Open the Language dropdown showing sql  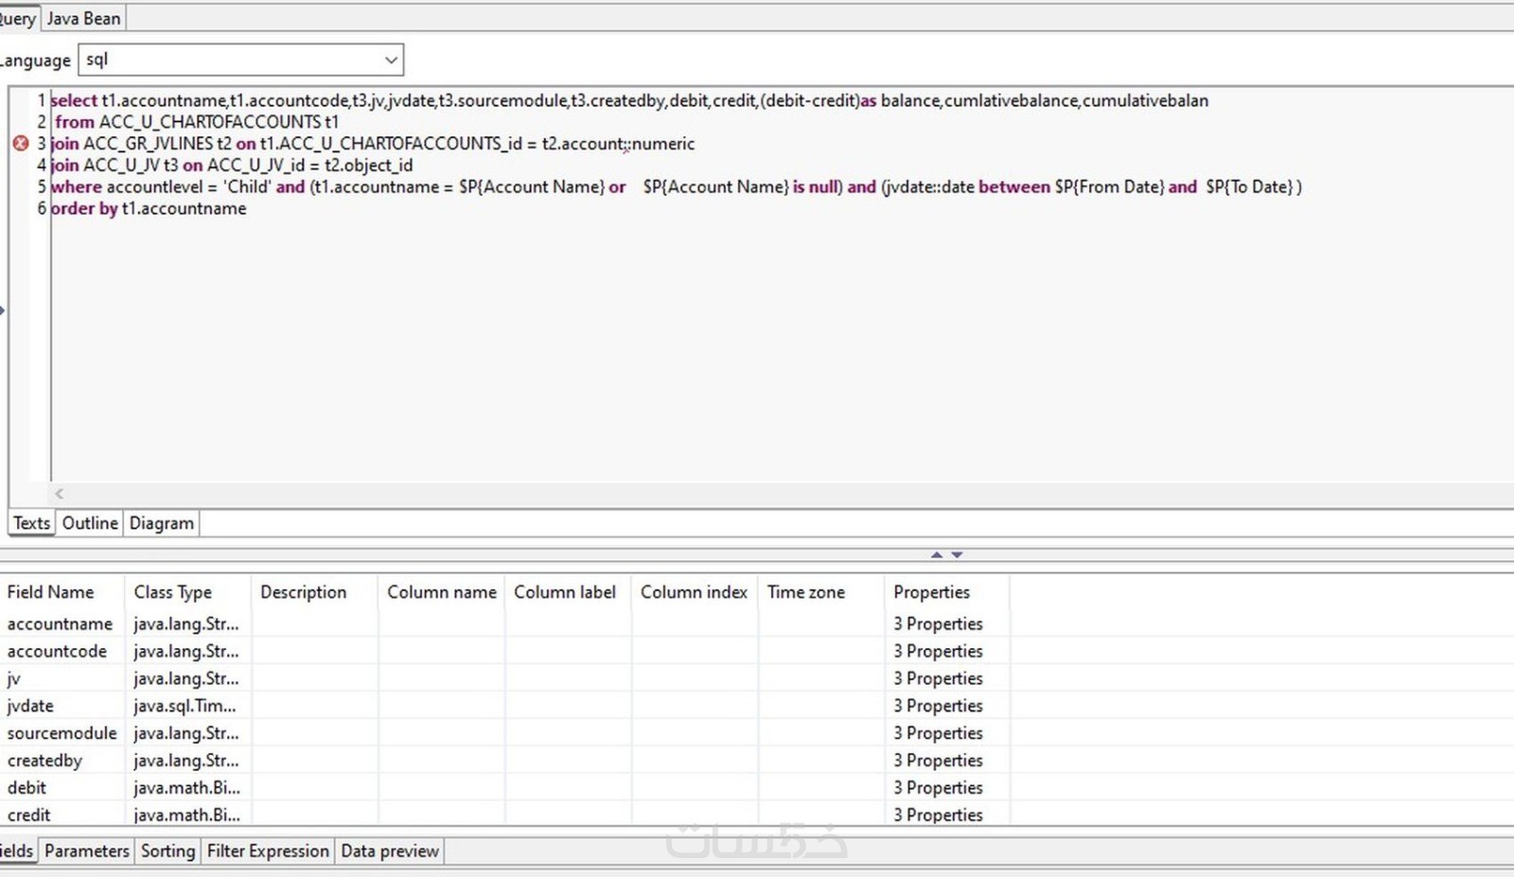pos(240,60)
